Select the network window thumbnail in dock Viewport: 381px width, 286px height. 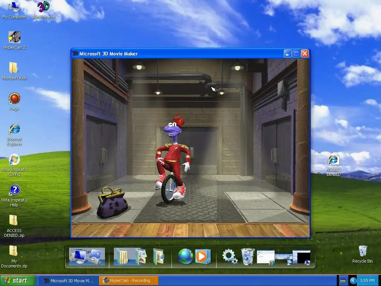point(284,259)
